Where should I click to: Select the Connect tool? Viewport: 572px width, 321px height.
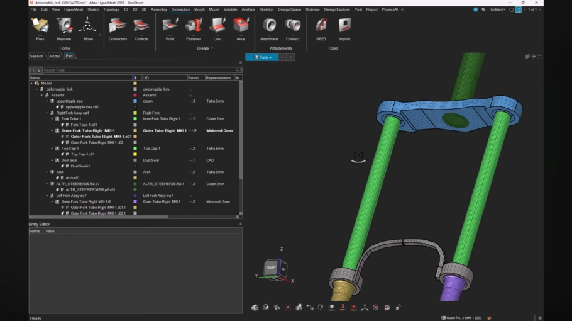coord(292,28)
